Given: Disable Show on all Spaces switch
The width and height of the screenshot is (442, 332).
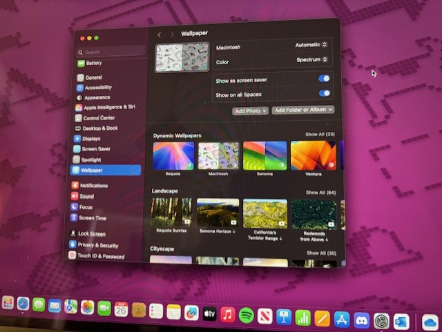Looking at the screenshot, I should point(324,94).
